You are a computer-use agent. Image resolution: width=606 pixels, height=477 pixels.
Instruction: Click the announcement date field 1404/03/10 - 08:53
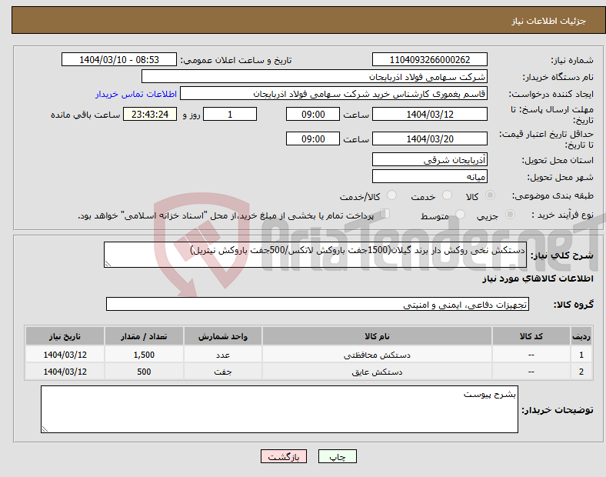119,59
